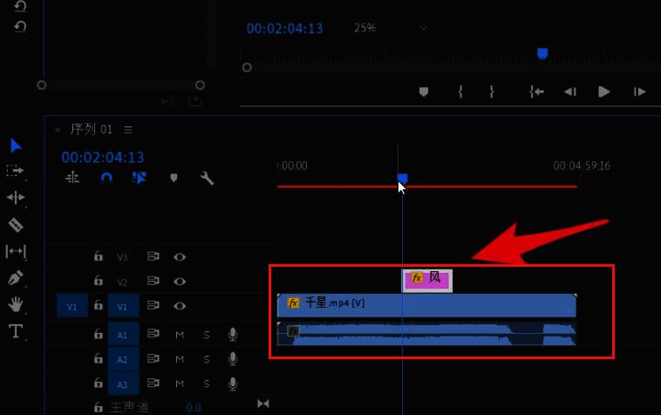
Task: Play the sequence in Program monitor
Action: point(604,92)
